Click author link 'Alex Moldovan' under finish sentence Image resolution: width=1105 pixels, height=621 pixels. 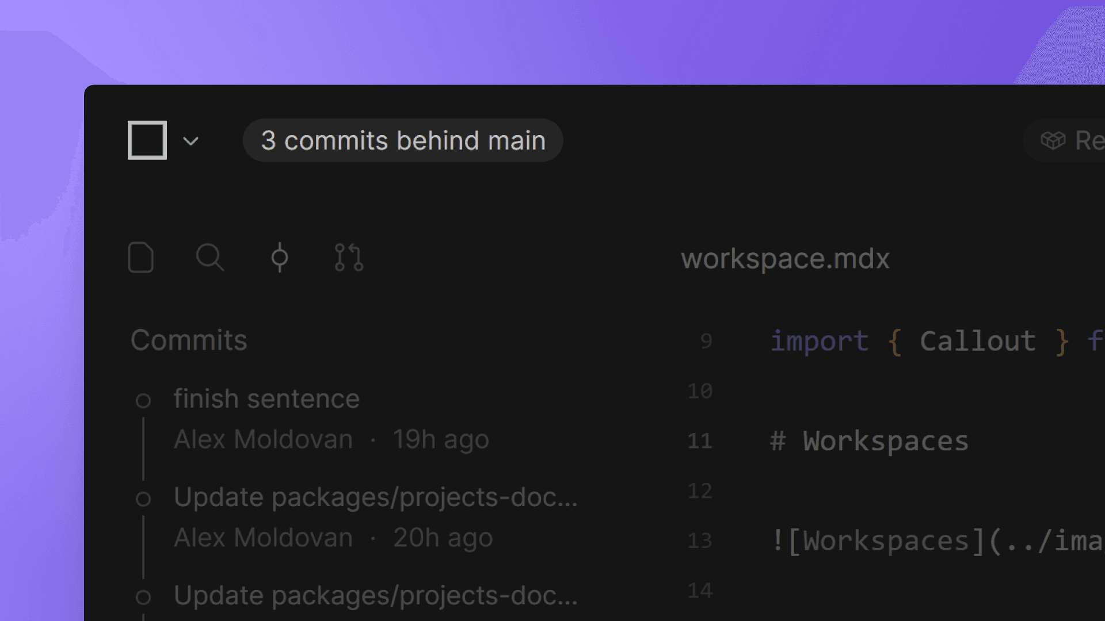pos(263,439)
